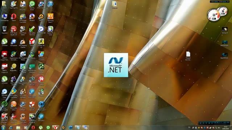Open STDU Viewer desktop icon
Viewport: 232px width, 130px height.
coord(41,5)
